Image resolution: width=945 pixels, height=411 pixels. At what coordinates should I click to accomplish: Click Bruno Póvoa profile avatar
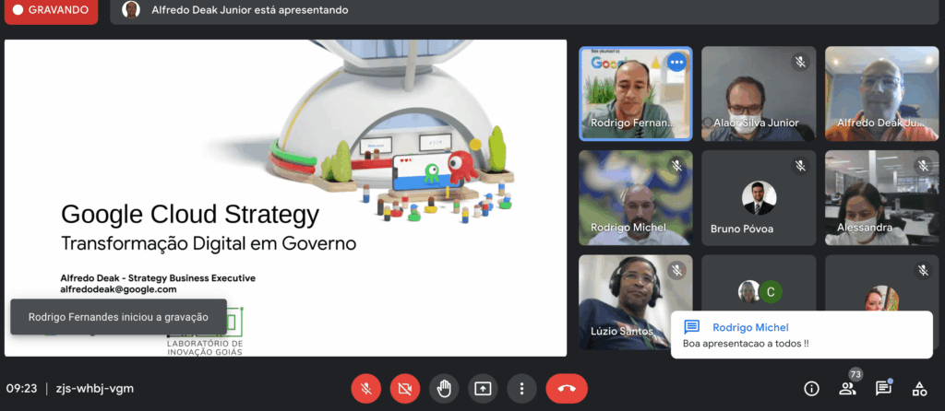[759, 197]
